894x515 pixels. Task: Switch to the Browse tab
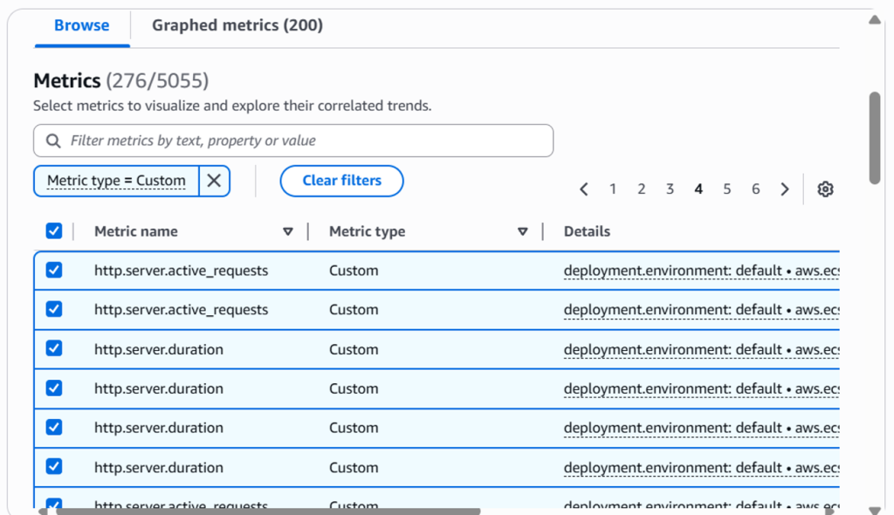click(x=81, y=25)
